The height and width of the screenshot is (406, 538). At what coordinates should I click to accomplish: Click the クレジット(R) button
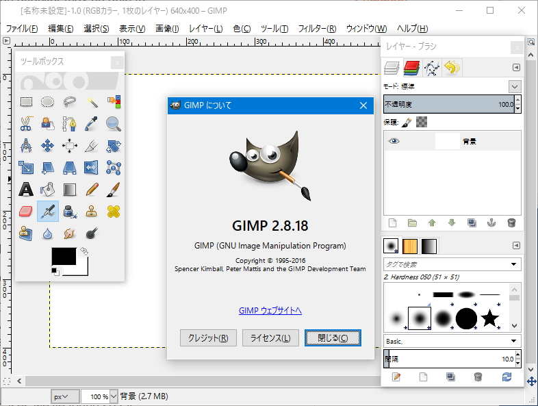point(208,338)
